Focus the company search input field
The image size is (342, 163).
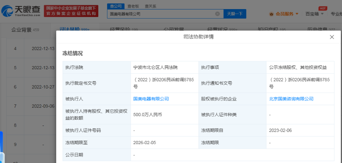165,14
